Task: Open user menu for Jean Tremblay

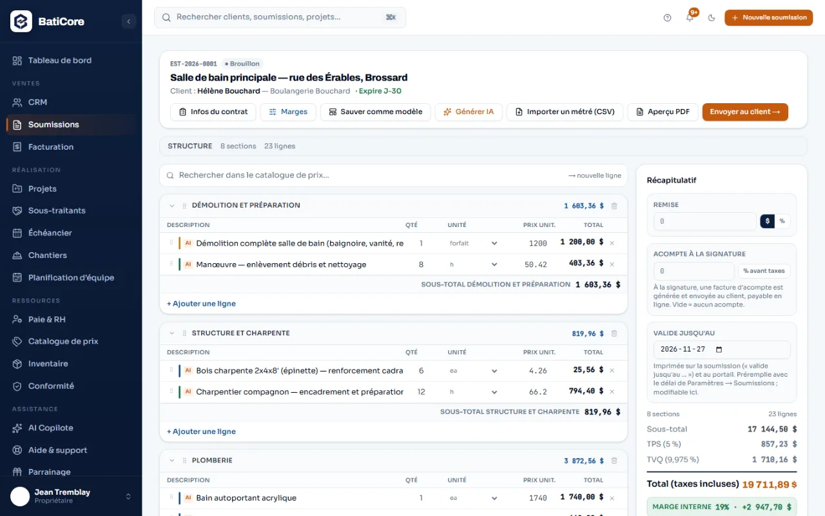Action: (71, 496)
